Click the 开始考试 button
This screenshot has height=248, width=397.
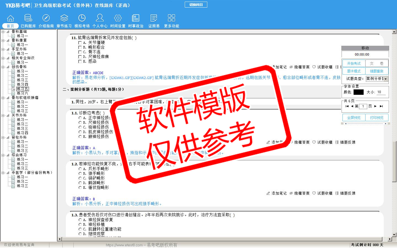pyautogui.click(x=354, y=63)
